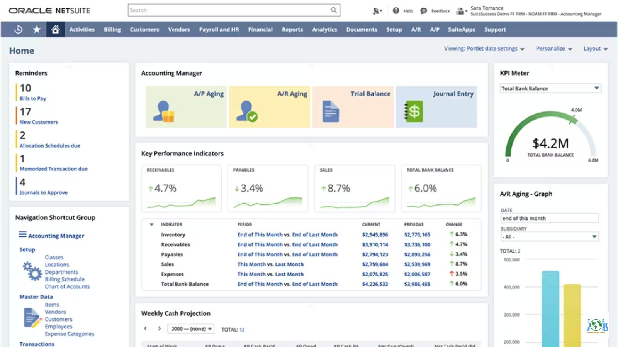This screenshot has width=618, height=347.
Task: Open the Total Bank Balance KPI dropdown
Action: 550,88
